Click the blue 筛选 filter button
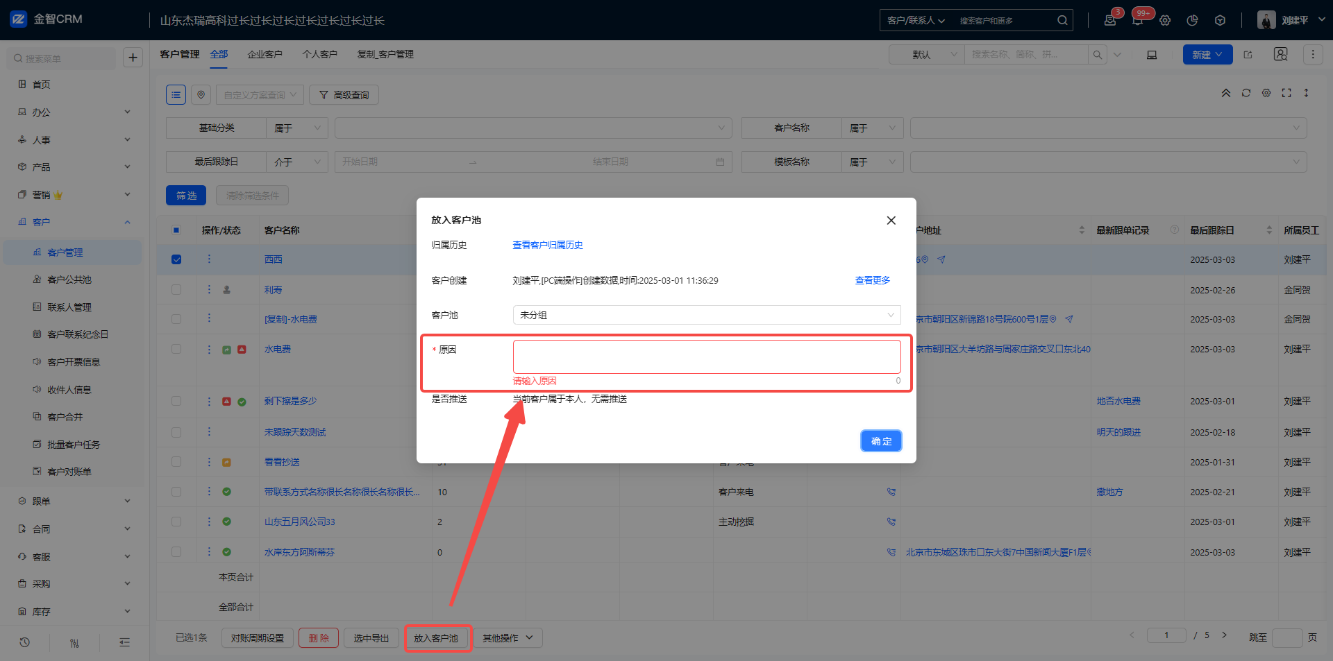This screenshot has height=661, width=1333. click(186, 196)
